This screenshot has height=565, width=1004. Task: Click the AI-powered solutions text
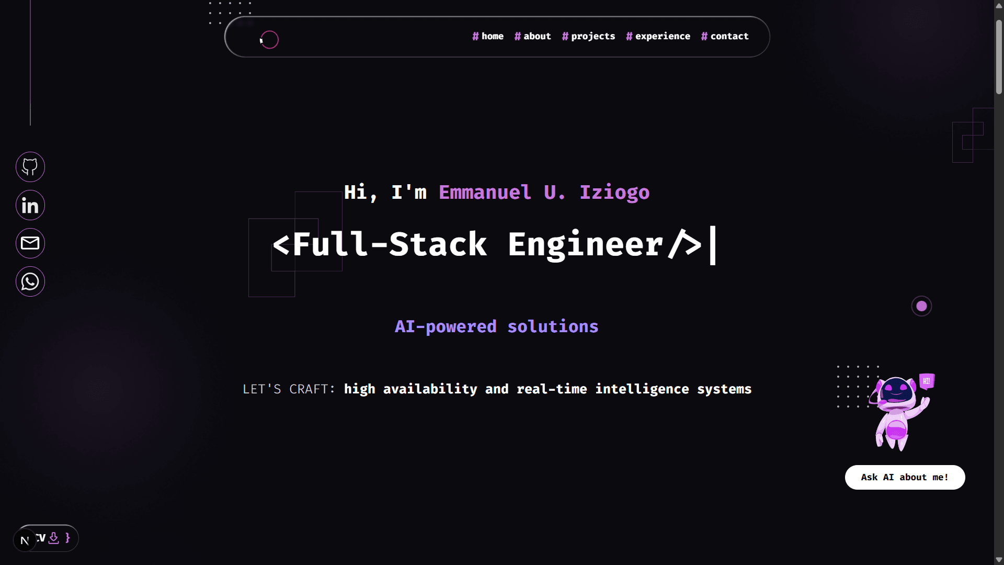click(x=497, y=326)
